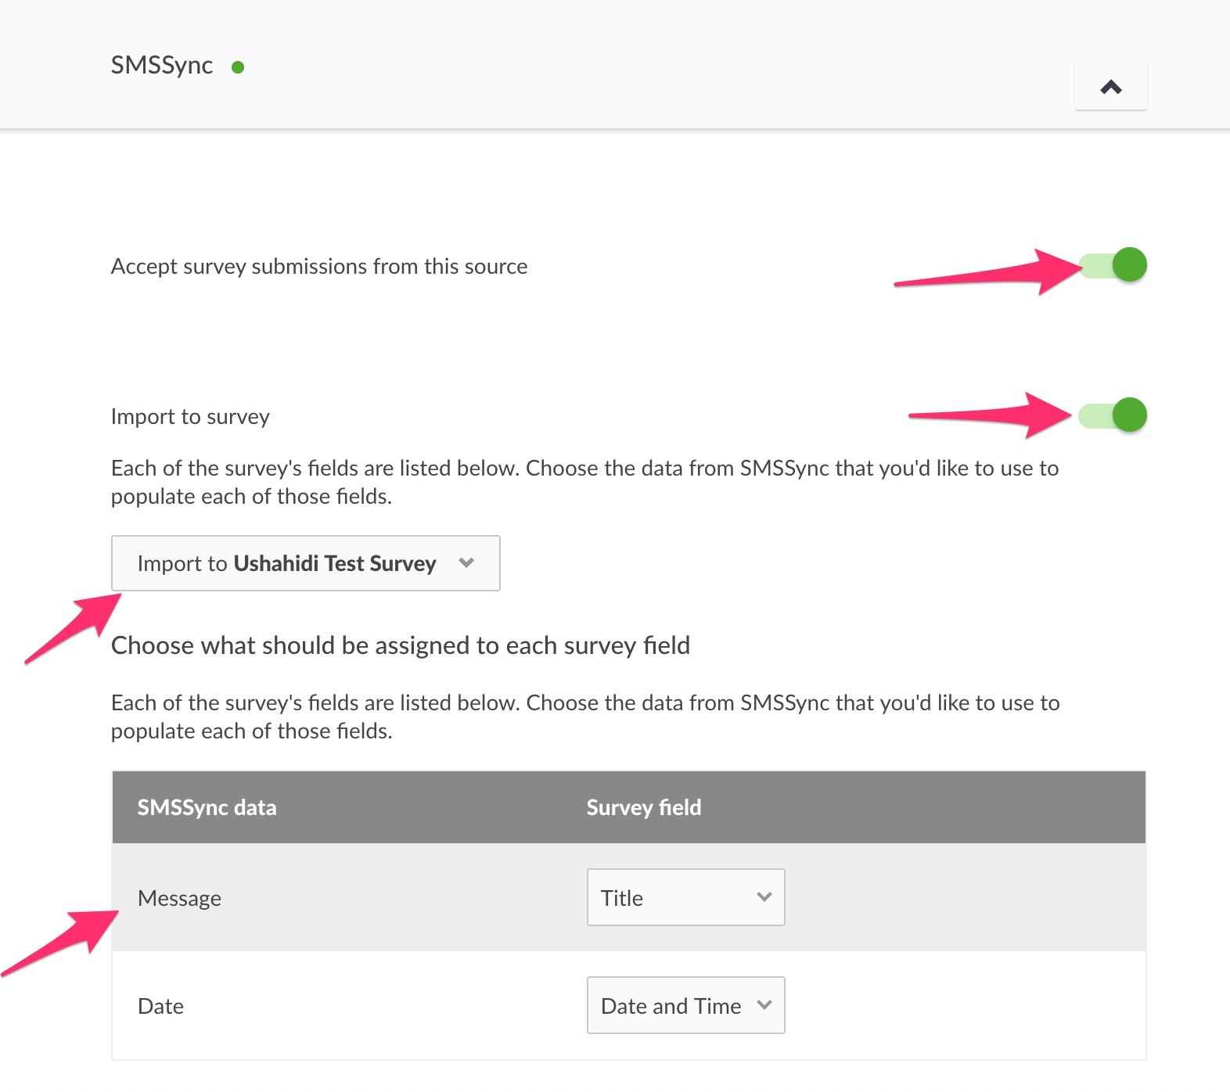The image size is (1230, 1092).
Task: Select the Date row label
Action: (161, 1006)
